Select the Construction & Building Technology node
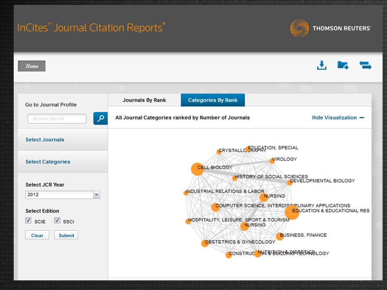387x290 pixels. pyautogui.click(x=229, y=255)
